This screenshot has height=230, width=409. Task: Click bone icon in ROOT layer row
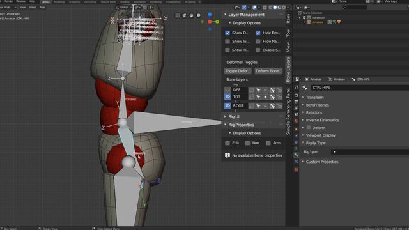point(272,106)
